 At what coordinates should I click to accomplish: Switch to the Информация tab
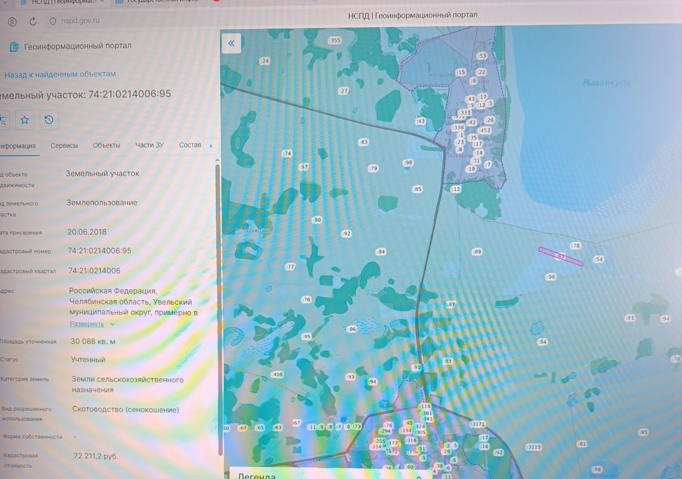click(x=17, y=145)
